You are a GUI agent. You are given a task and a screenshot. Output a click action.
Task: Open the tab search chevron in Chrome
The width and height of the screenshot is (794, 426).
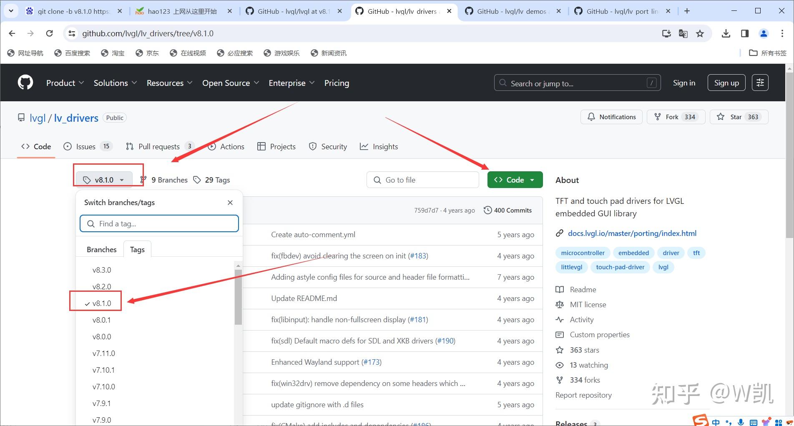click(11, 11)
